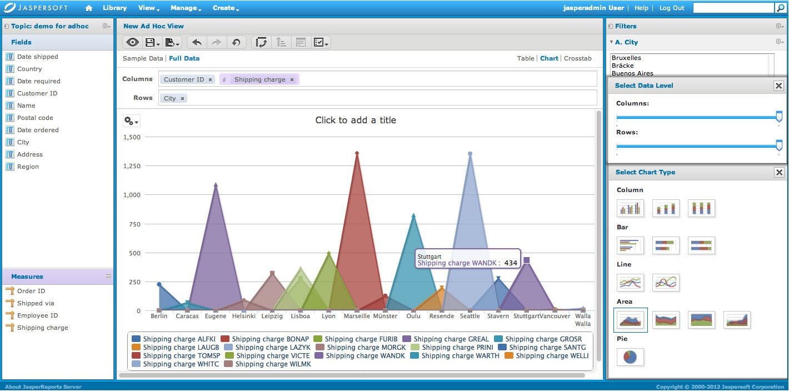This screenshot has width=789, height=392.
Task: Click the sort icon in toolbar
Action: 281,42
